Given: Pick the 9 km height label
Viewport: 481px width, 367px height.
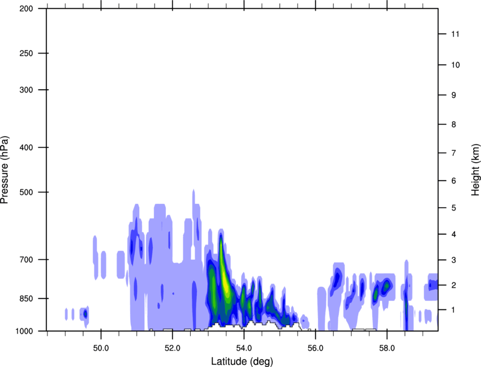Looking at the screenshot, I should (454, 95).
